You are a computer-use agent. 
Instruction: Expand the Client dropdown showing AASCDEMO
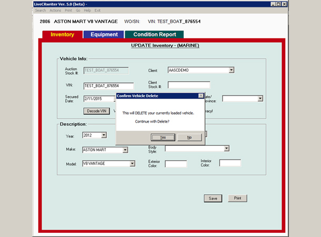click(x=232, y=70)
